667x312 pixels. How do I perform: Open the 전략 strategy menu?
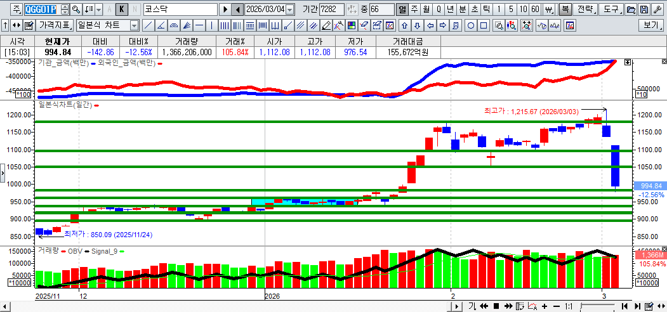click(x=586, y=10)
